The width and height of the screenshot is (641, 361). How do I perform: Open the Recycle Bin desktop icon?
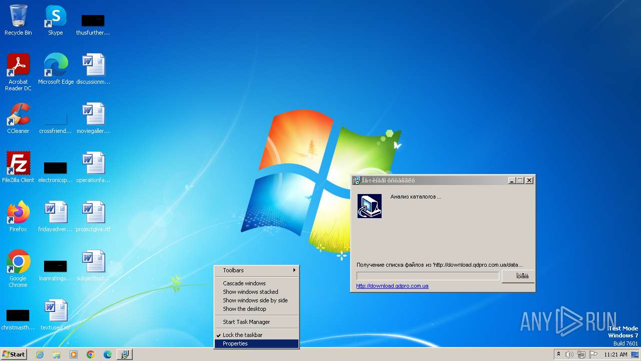[x=18, y=20]
